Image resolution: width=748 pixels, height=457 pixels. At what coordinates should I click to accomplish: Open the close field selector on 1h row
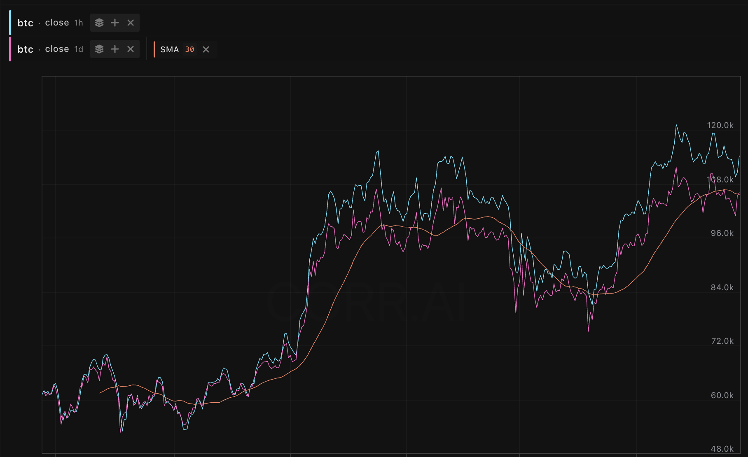pos(57,23)
